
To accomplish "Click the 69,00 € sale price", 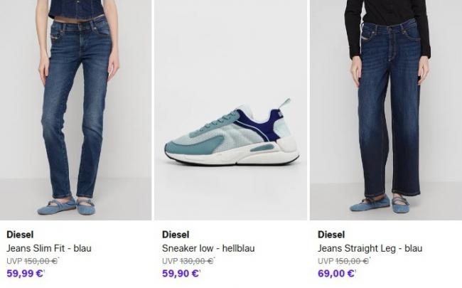I will point(336,273).
